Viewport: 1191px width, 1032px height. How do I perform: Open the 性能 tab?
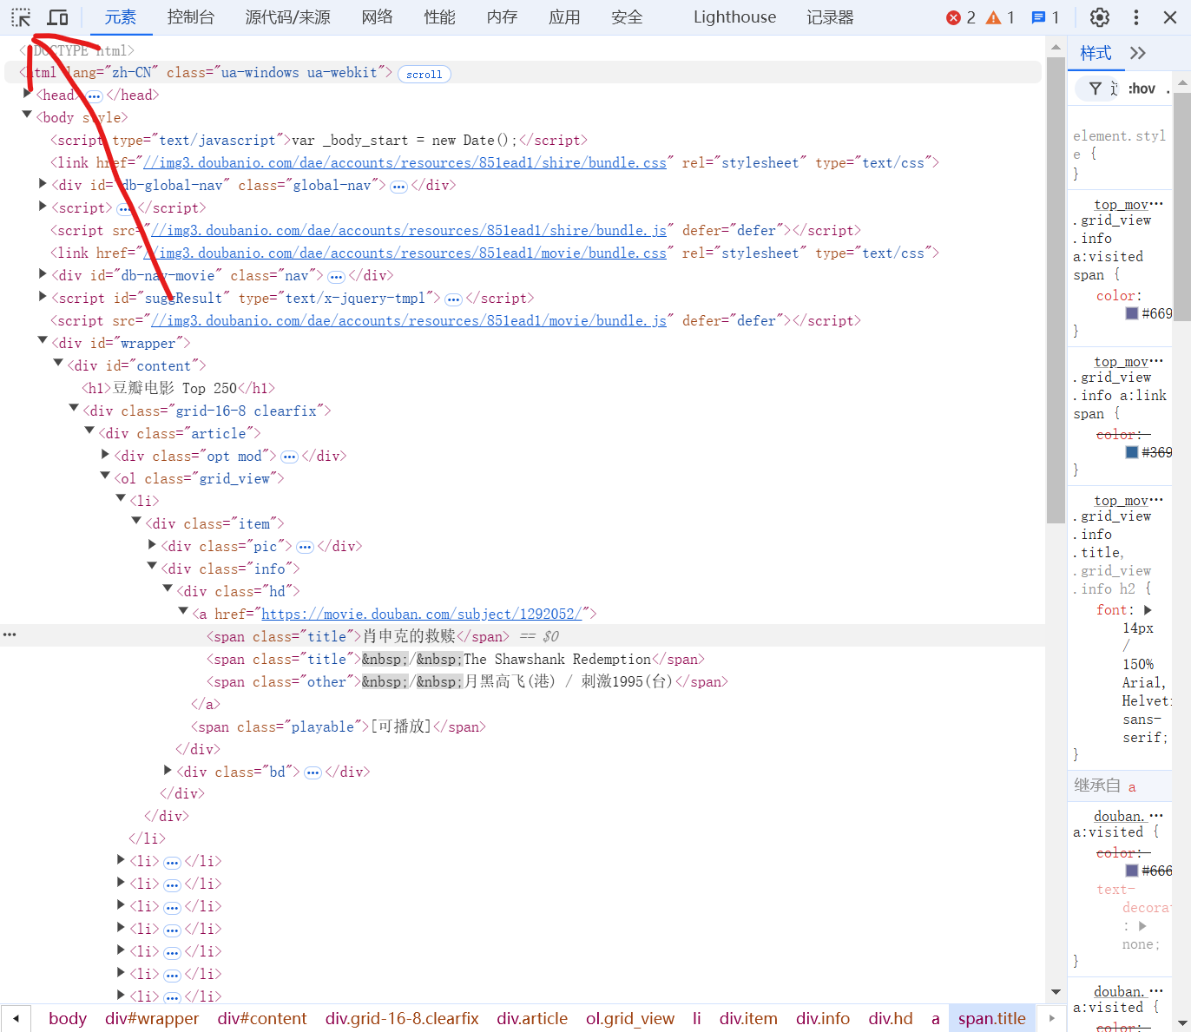pyautogui.click(x=440, y=17)
